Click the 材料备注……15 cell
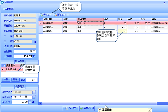The image size is (168, 112). [160, 23]
